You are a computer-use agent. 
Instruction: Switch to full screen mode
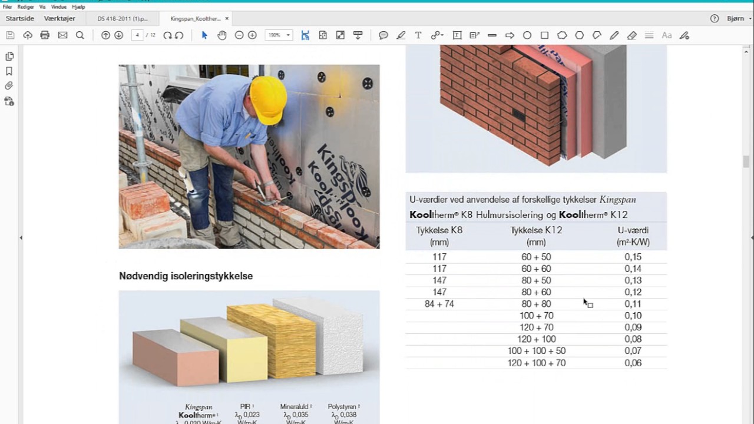(340, 35)
